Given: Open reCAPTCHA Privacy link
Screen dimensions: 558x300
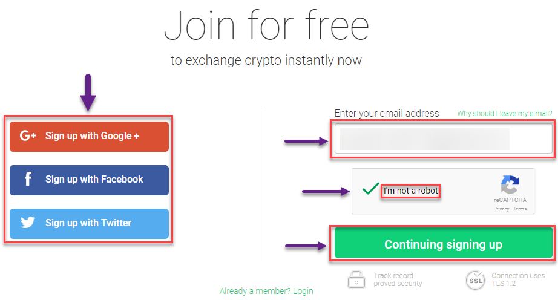Looking at the screenshot, I should pos(501,209).
